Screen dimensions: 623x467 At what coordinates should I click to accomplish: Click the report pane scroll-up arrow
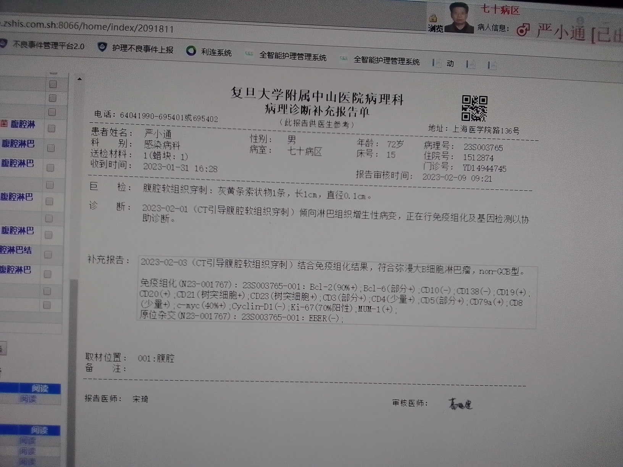click(79, 79)
